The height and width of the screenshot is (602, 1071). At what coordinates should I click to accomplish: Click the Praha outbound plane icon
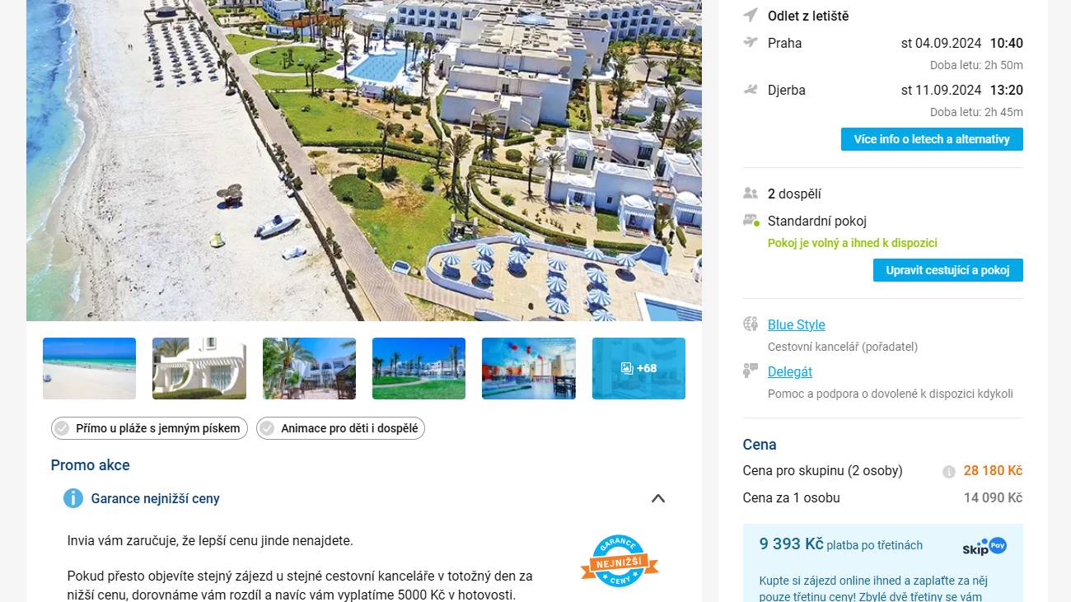[750, 42]
